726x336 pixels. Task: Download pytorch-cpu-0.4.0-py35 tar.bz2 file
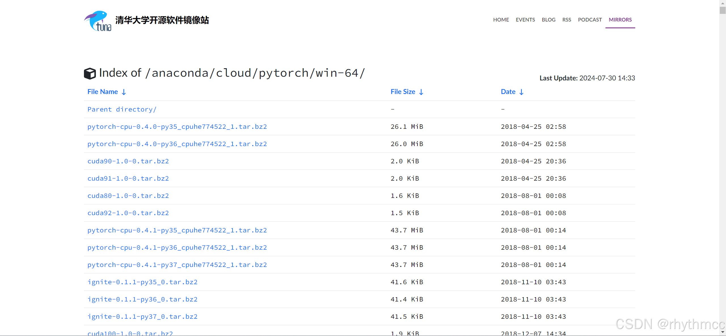point(177,127)
